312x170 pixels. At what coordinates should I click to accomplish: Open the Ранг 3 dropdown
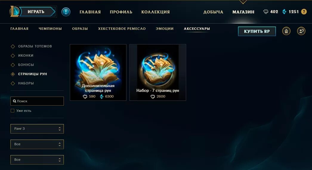coord(37,129)
